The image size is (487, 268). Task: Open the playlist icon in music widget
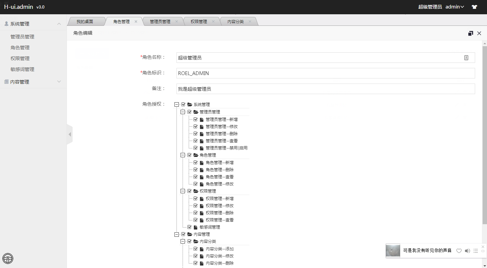(475, 251)
